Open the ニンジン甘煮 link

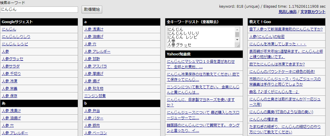[95, 96]
